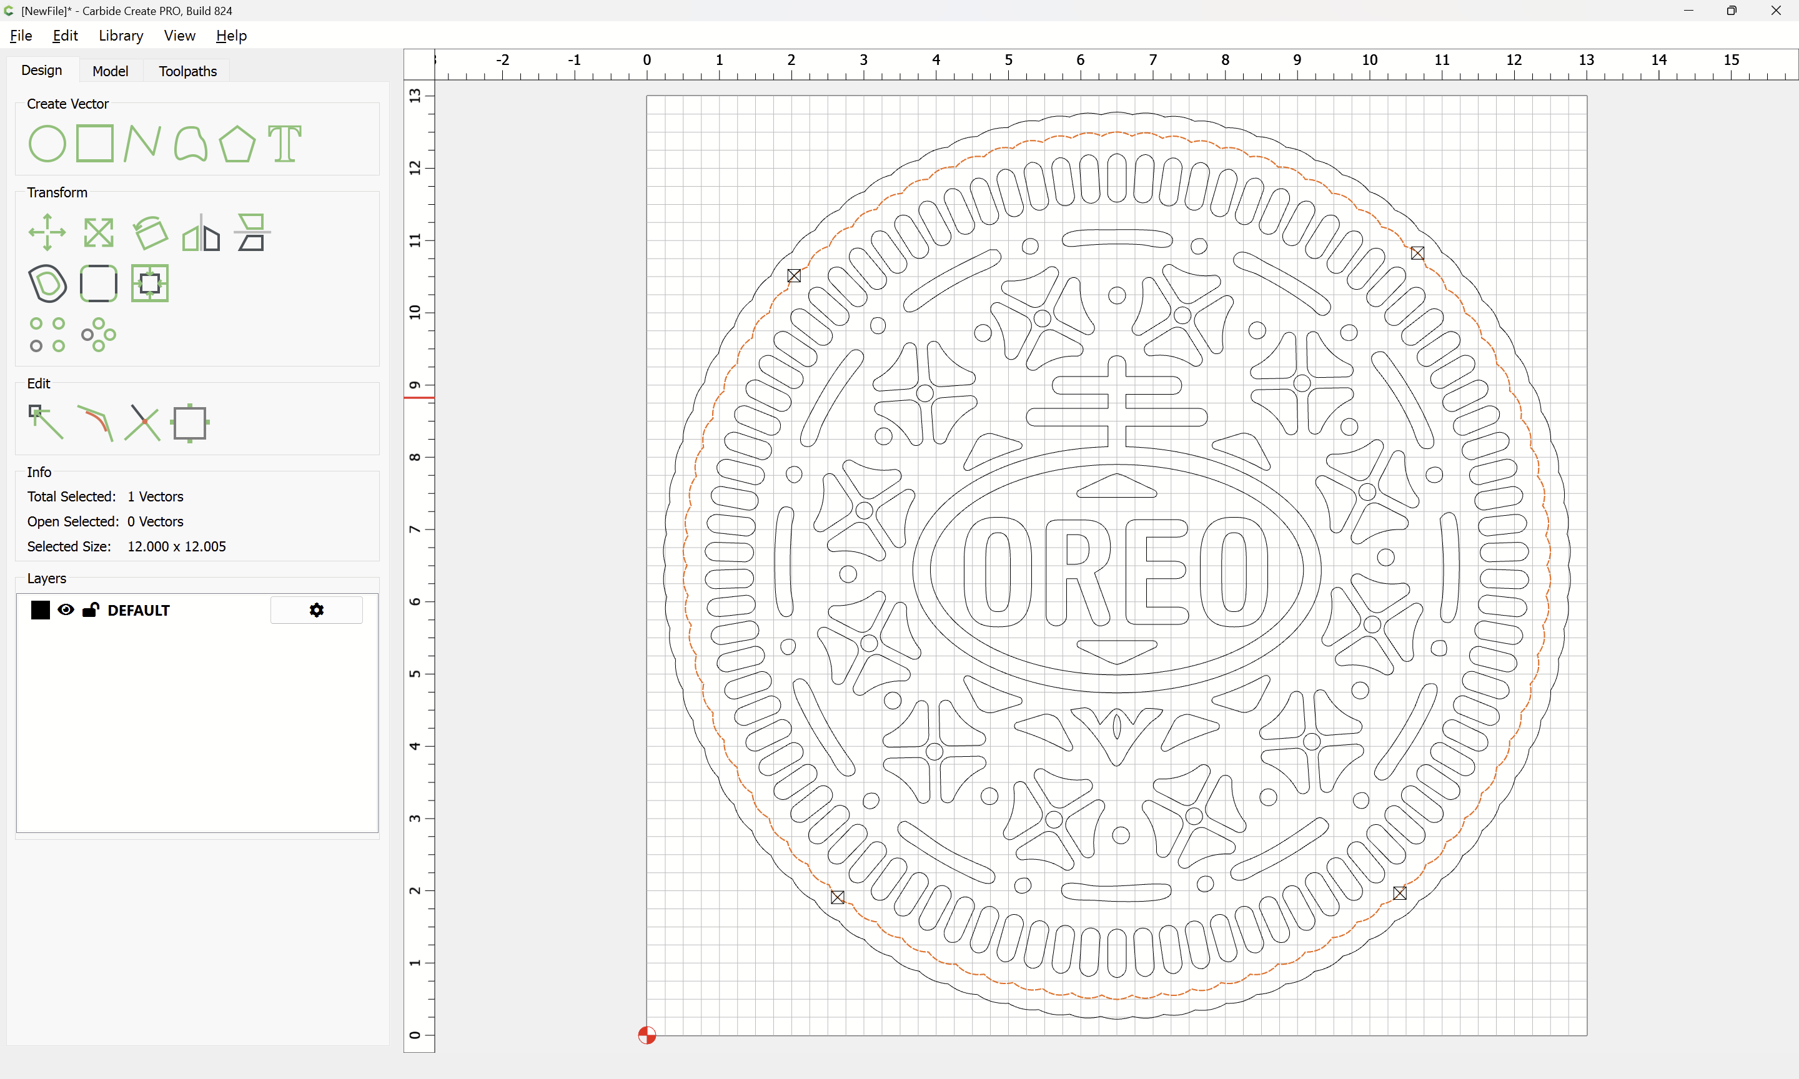Choose the Polyline vector tool
Viewport: 1799px width, 1079px height.
pos(142,143)
